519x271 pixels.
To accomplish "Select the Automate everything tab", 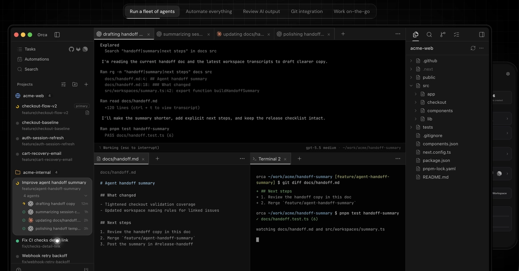I will (209, 12).
